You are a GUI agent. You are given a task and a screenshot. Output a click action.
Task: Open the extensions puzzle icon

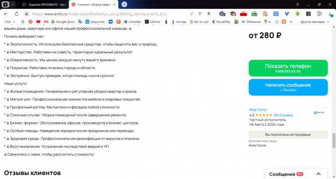pos(319,14)
